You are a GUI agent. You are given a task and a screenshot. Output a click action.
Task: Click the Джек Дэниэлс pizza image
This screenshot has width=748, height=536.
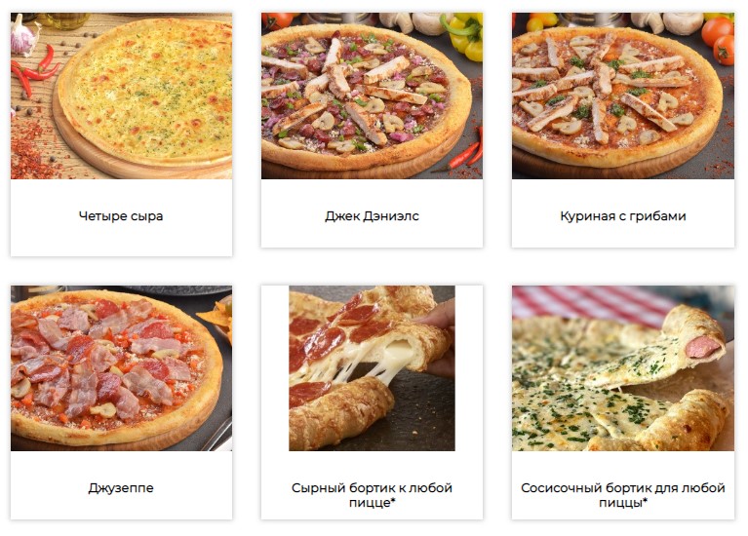(372, 96)
